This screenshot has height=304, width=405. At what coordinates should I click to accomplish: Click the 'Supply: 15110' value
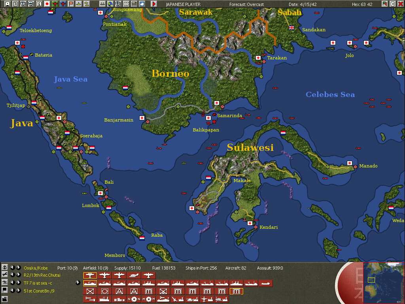click(x=127, y=268)
